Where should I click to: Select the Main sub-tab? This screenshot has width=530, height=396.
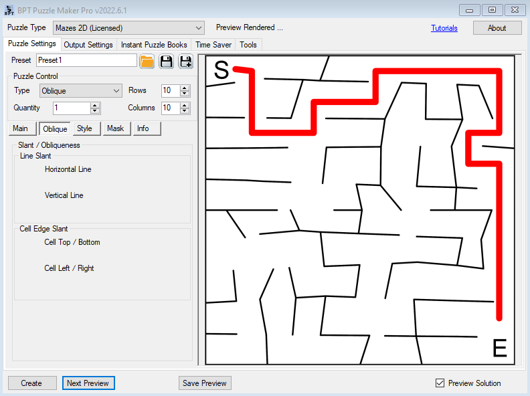pyautogui.click(x=22, y=128)
